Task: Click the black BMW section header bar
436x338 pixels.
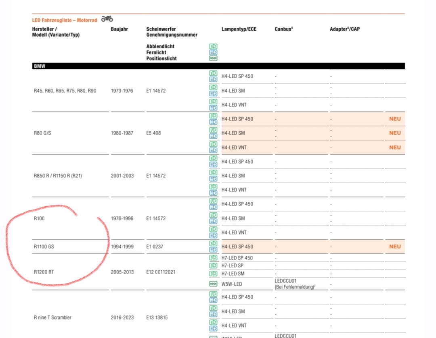Action: pyautogui.click(x=218, y=66)
